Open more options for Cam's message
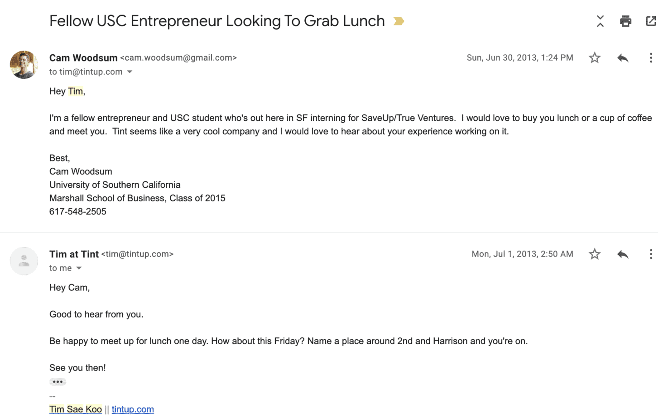 (x=651, y=58)
